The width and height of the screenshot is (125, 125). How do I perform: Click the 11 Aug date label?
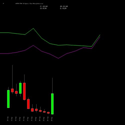[x=12, y=119]
